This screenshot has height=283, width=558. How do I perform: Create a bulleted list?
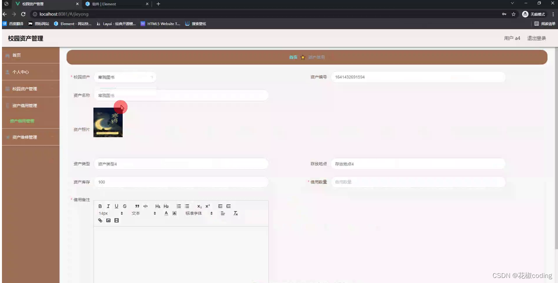click(x=187, y=206)
